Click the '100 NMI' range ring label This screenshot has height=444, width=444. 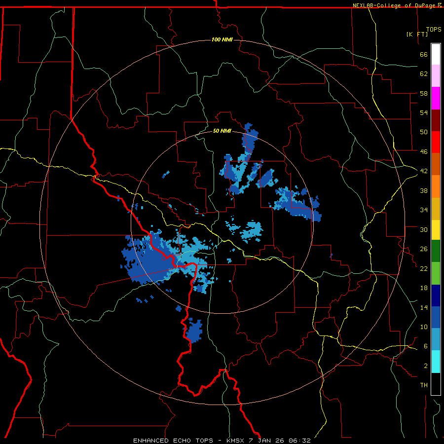coord(222,39)
